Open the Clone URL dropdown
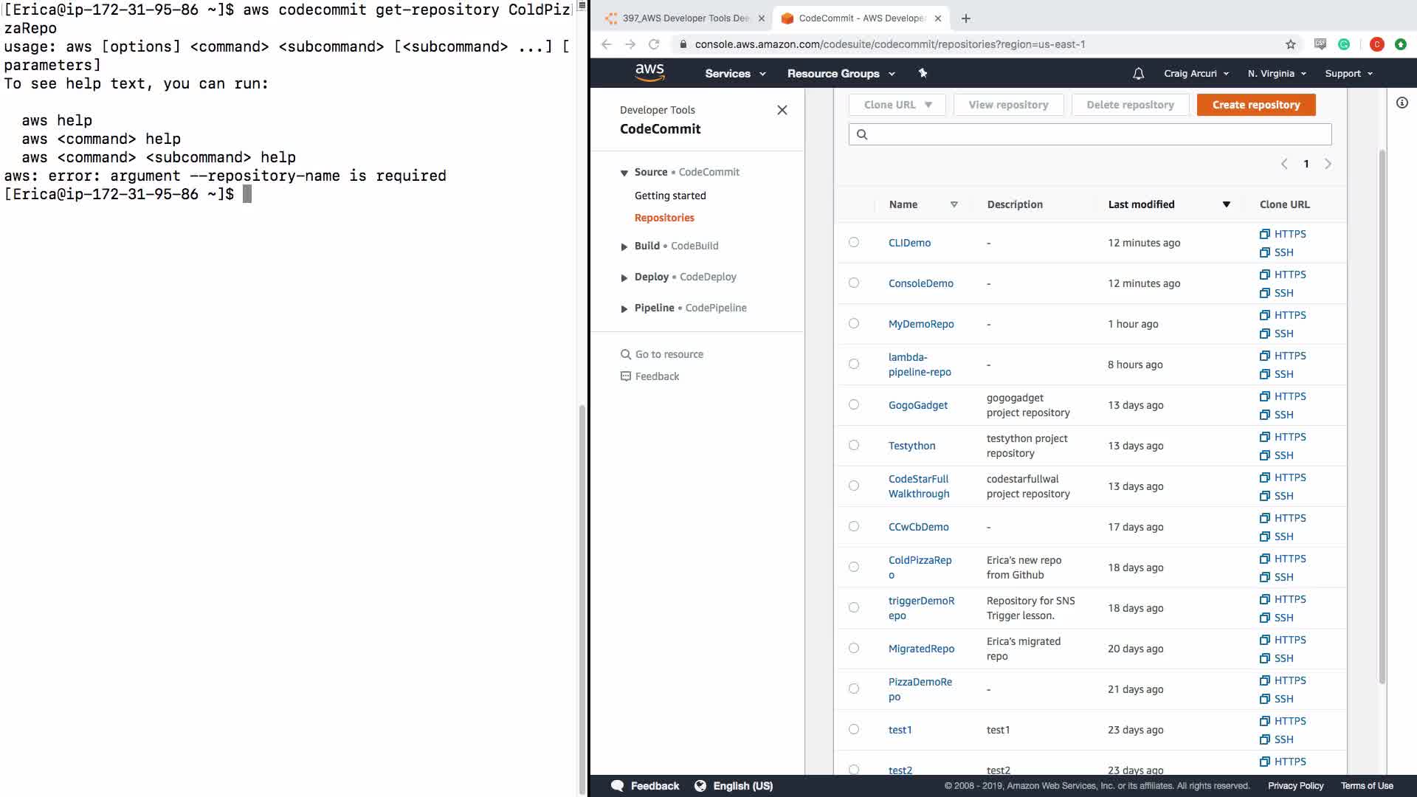Viewport: 1417px width, 797px height. 897,105
